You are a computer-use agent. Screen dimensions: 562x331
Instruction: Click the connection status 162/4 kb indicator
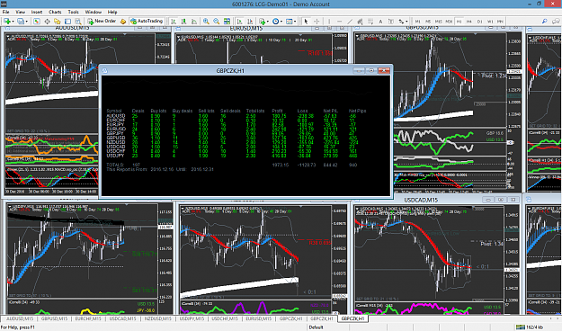pyautogui.click(x=531, y=327)
